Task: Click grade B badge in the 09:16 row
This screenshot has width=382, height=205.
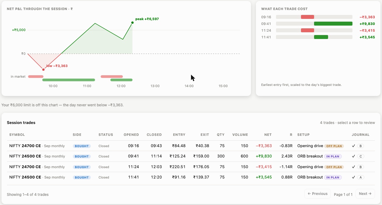Action: 361,146
